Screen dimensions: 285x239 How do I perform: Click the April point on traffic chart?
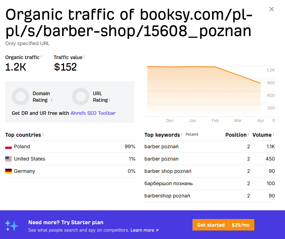[x=260, y=83]
